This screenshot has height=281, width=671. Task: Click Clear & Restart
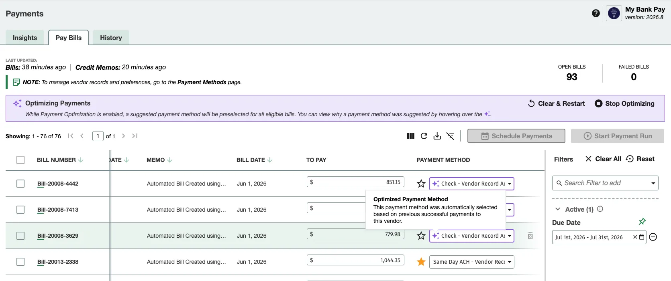[556, 103]
